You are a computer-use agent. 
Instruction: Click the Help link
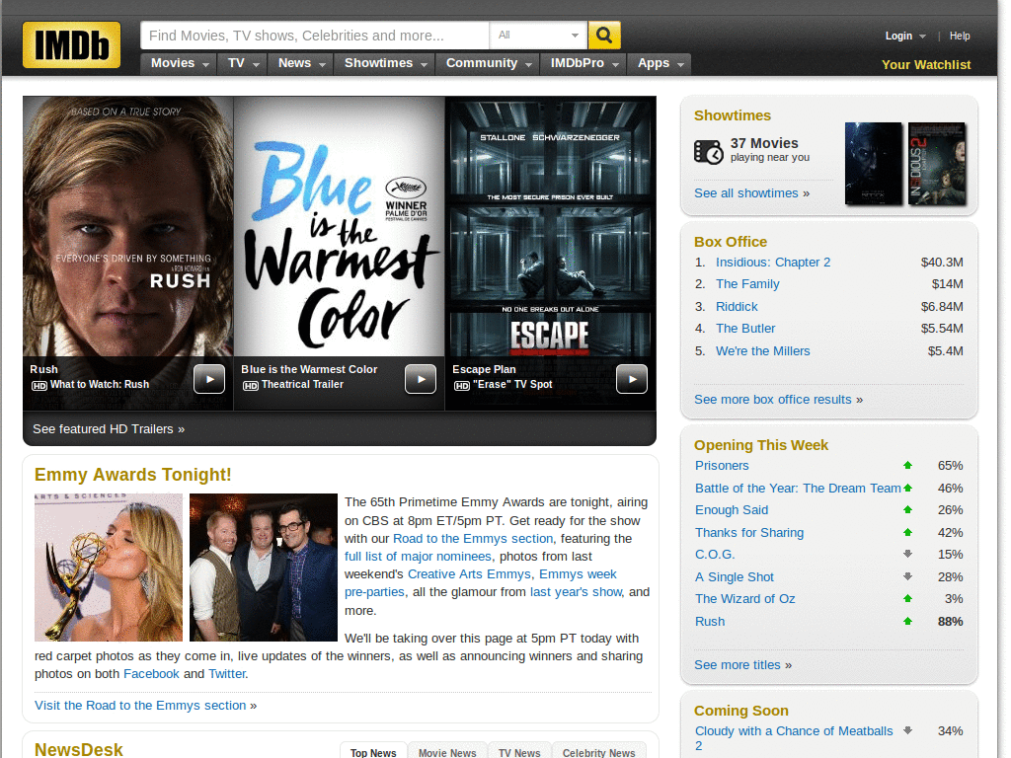pos(960,37)
